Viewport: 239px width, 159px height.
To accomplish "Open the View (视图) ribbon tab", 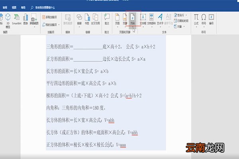I will click(14, 8).
